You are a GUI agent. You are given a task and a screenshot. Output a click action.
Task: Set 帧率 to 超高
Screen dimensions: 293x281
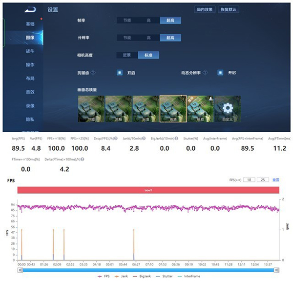170,20
